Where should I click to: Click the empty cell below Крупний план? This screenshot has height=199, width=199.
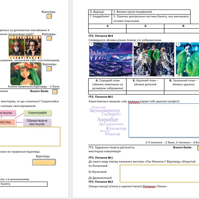(x=145, y=92)
